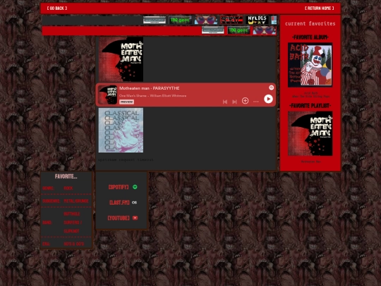
Task: Click the '80'S & 90'S' era value
Action: pyautogui.click(x=74, y=244)
